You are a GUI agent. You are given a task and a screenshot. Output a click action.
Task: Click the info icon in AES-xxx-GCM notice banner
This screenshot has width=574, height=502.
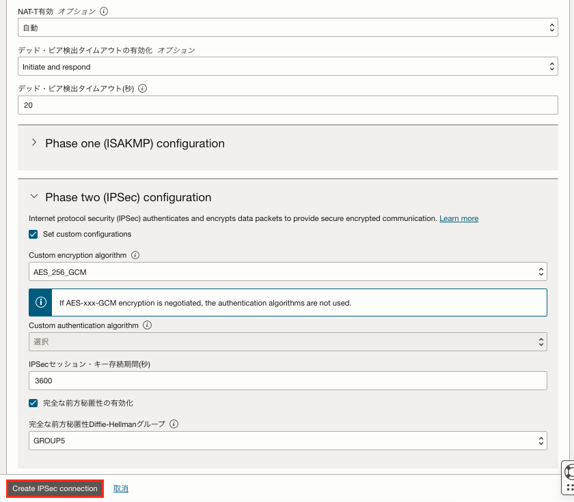[40, 303]
